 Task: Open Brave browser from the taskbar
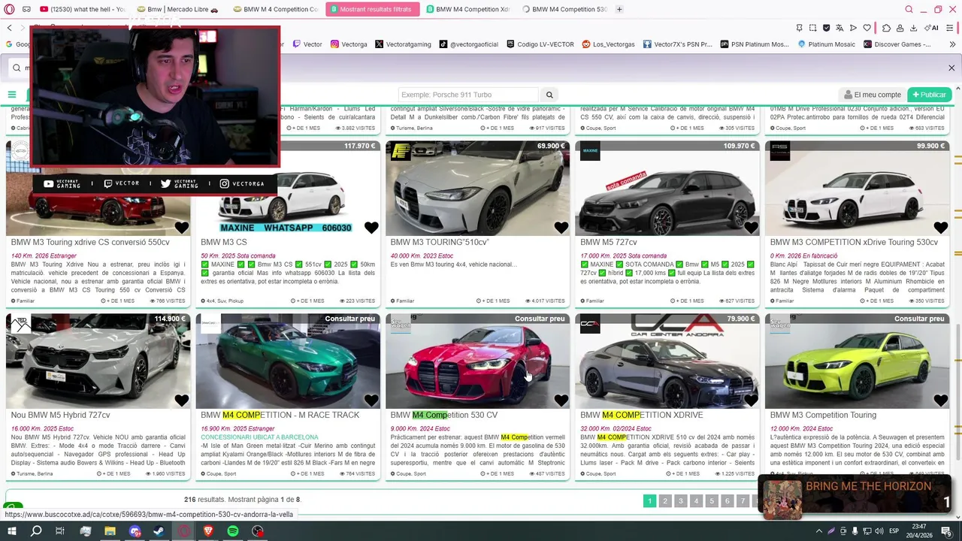pos(208,531)
